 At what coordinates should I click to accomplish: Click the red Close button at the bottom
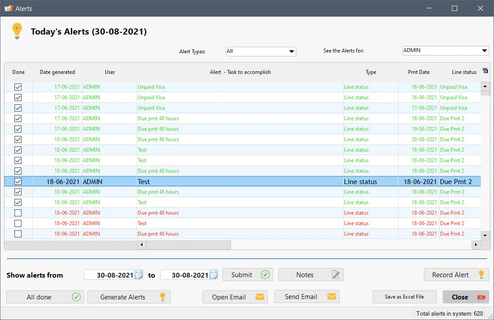pyautogui.click(x=466, y=297)
